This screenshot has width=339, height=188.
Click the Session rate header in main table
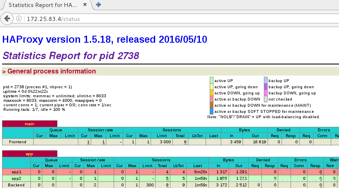point(101,130)
